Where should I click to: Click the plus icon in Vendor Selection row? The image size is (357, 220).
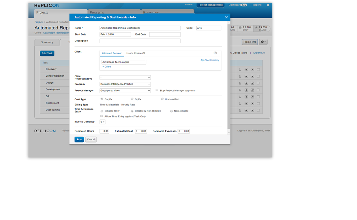point(246,77)
